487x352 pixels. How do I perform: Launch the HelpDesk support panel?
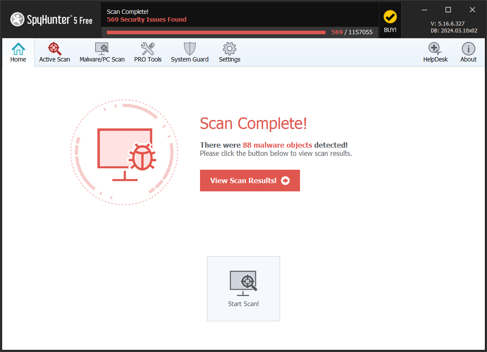point(435,53)
